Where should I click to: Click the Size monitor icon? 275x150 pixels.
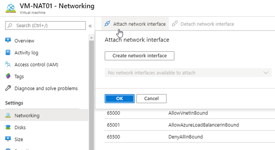tap(8, 139)
